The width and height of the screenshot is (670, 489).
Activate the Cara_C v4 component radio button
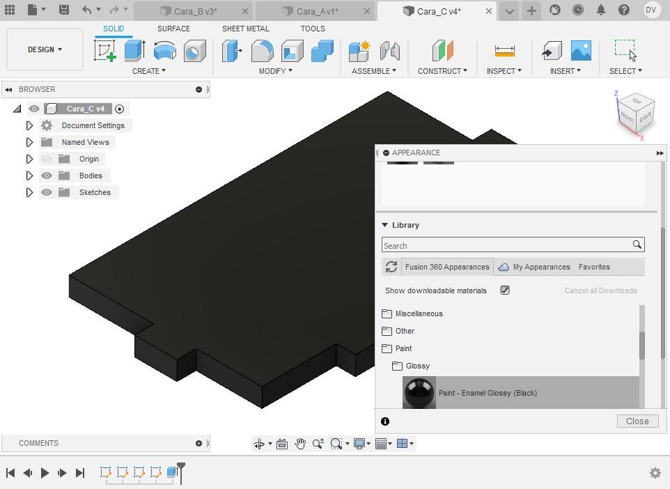click(x=120, y=109)
